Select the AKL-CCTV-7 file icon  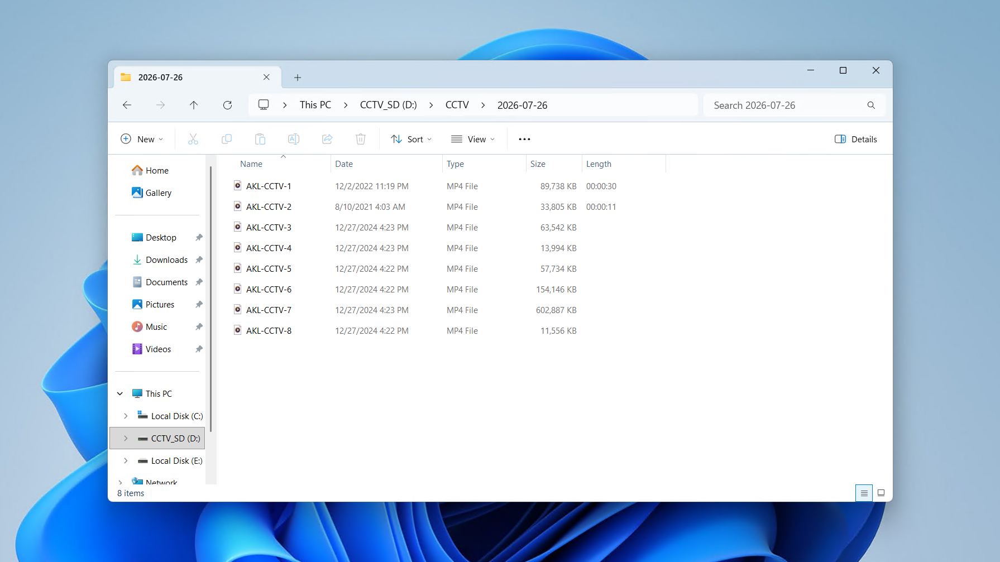(x=237, y=310)
